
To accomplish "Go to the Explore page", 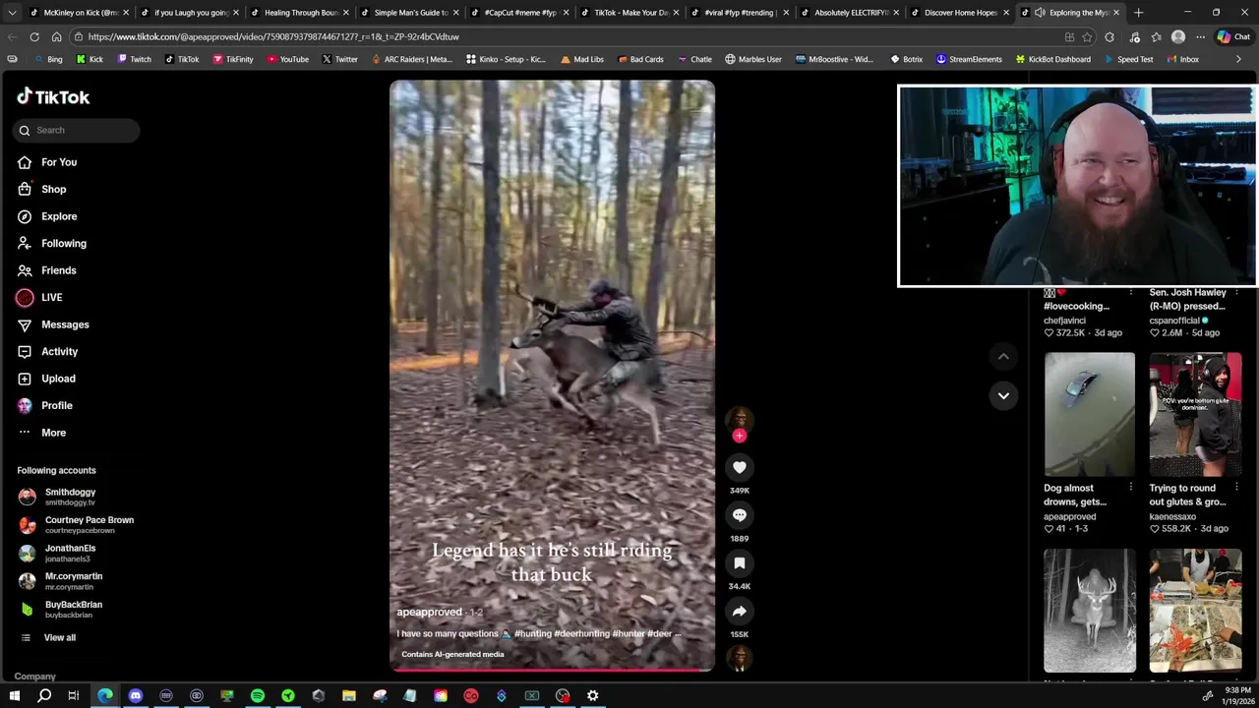I will coord(47,216).
